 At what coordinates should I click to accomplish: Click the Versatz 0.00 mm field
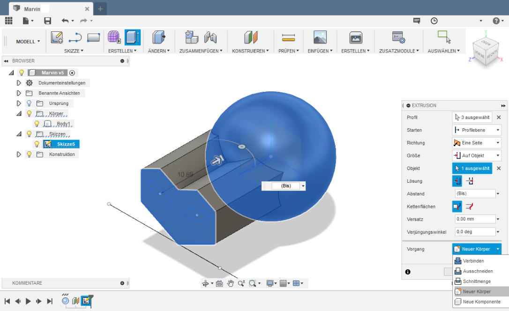click(475, 219)
